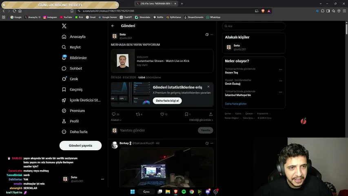Open account menu dots beside Seto
348x196 pixels.
102,179
